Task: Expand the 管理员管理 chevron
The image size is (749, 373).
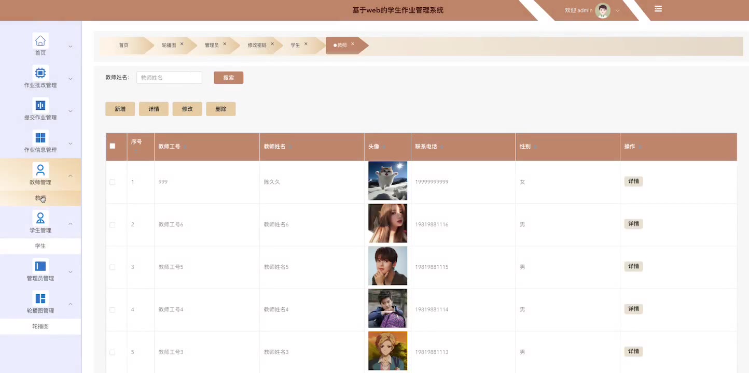Action: click(71, 272)
